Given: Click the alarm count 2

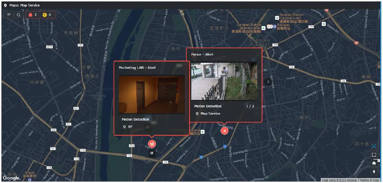Looking at the screenshot, I should point(36,15).
